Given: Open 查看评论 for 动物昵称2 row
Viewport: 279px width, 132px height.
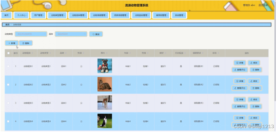Looking at the screenshot, I should 240,88.
